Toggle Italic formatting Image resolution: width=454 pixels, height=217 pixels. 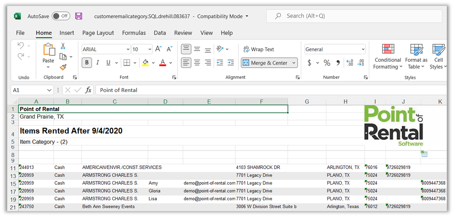click(98, 63)
